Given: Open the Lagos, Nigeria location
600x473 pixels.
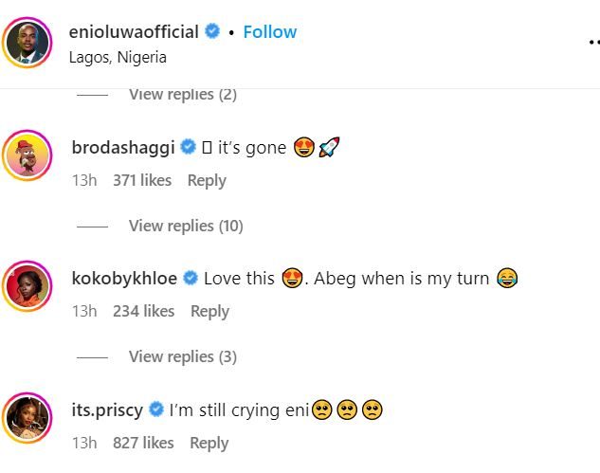Looking at the screenshot, I should point(118,57).
